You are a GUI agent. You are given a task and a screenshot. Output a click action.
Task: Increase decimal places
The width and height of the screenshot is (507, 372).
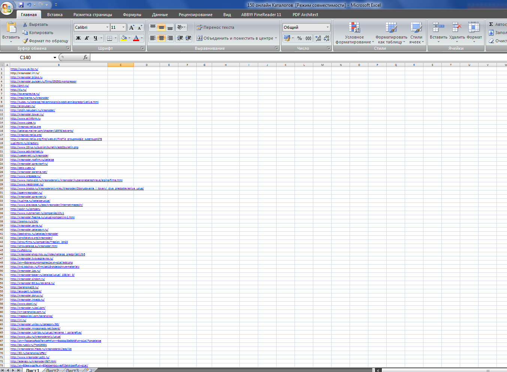[318, 38]
